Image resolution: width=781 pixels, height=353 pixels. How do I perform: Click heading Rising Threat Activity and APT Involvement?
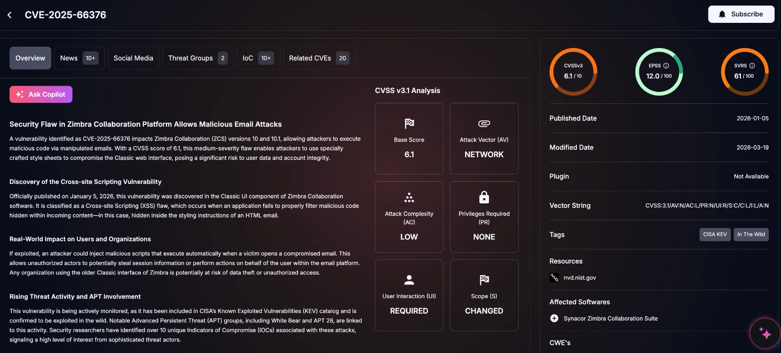click(x=75, y=297)
